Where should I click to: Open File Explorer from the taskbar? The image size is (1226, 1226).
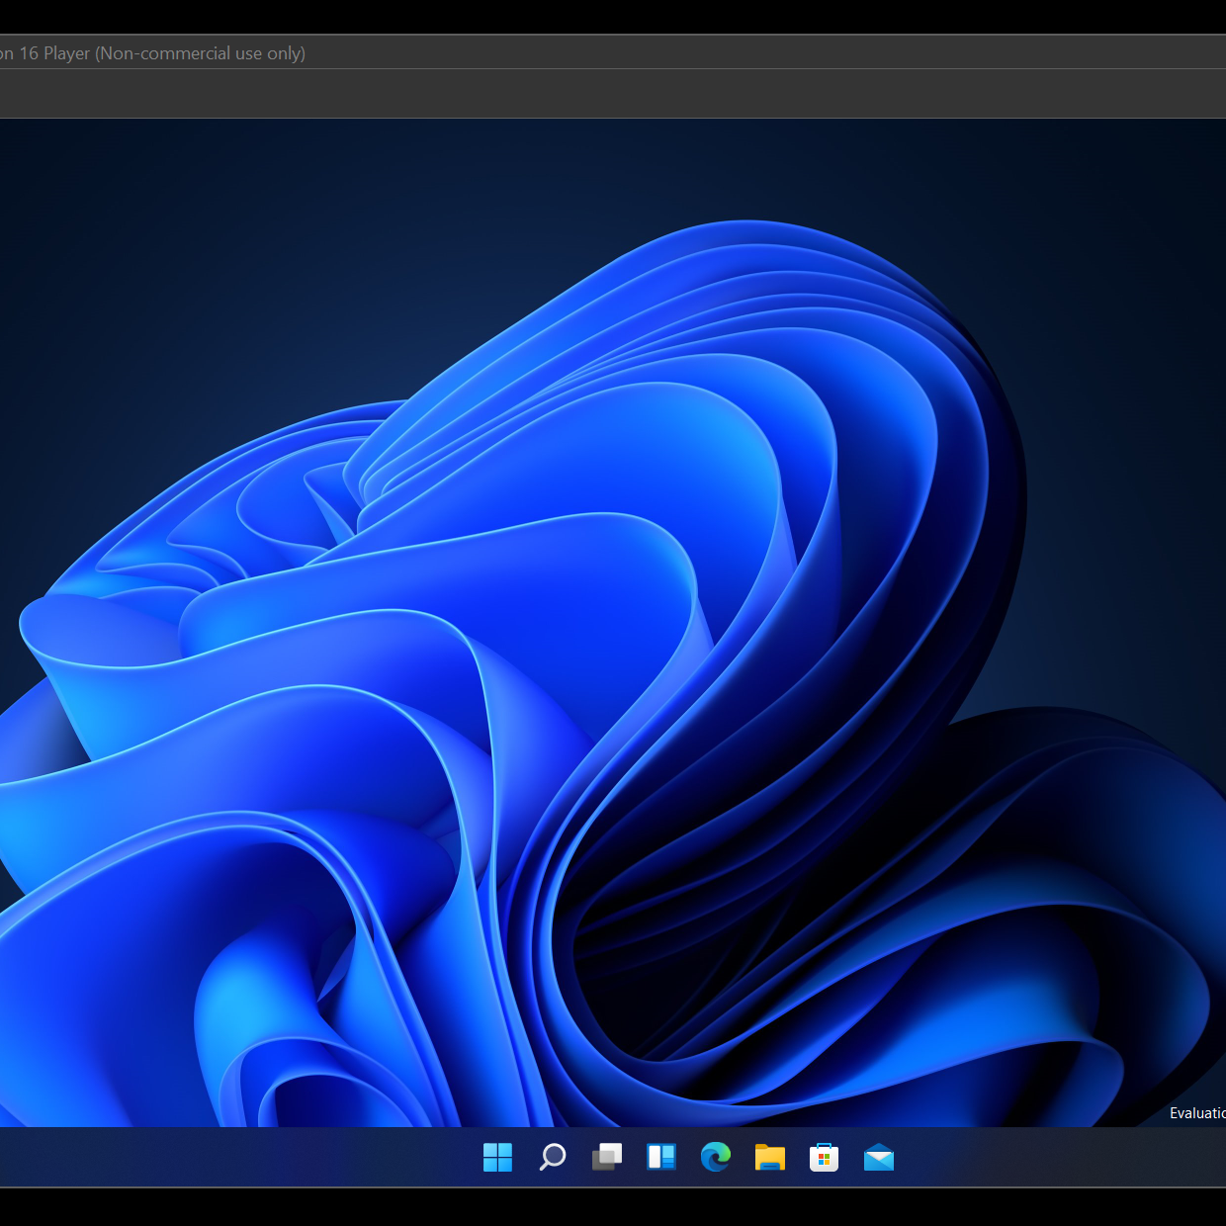point(769,1157)
